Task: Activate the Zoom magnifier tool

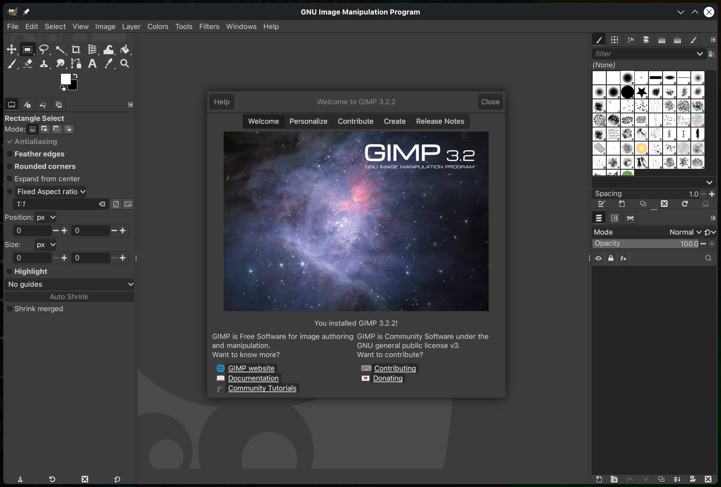Action: coord(125,64)
